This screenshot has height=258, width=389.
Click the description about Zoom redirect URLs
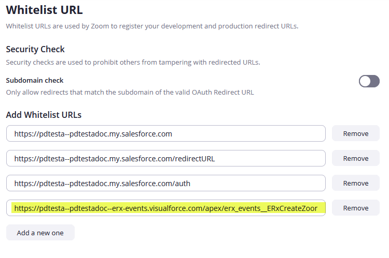tap(152, 26)
